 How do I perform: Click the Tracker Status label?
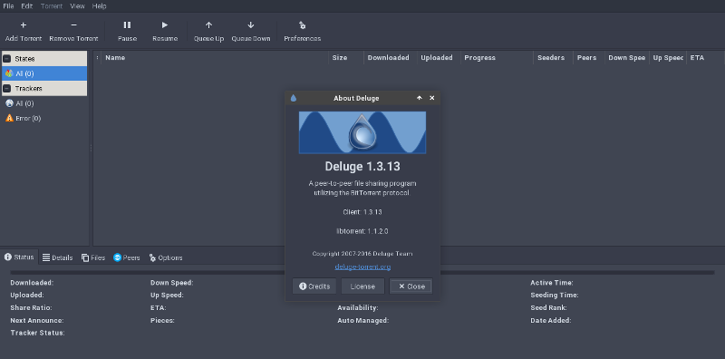pyautogui.click(x=37, y=333)
